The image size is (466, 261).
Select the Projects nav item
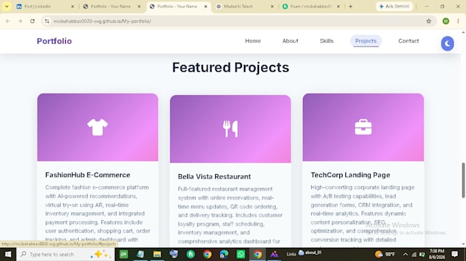coord(366,41)
